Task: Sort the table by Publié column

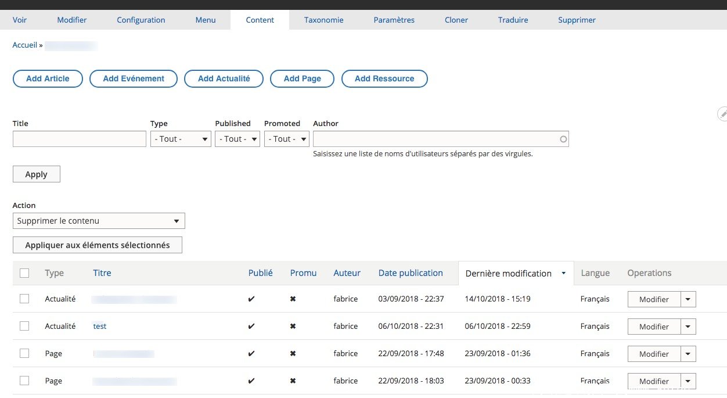Action: [261, 272]
